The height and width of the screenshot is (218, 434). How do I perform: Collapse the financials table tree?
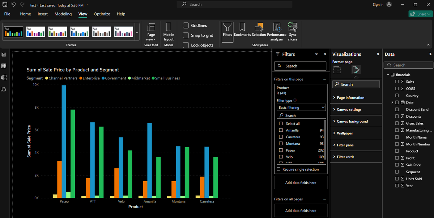(x=388, y=75)
